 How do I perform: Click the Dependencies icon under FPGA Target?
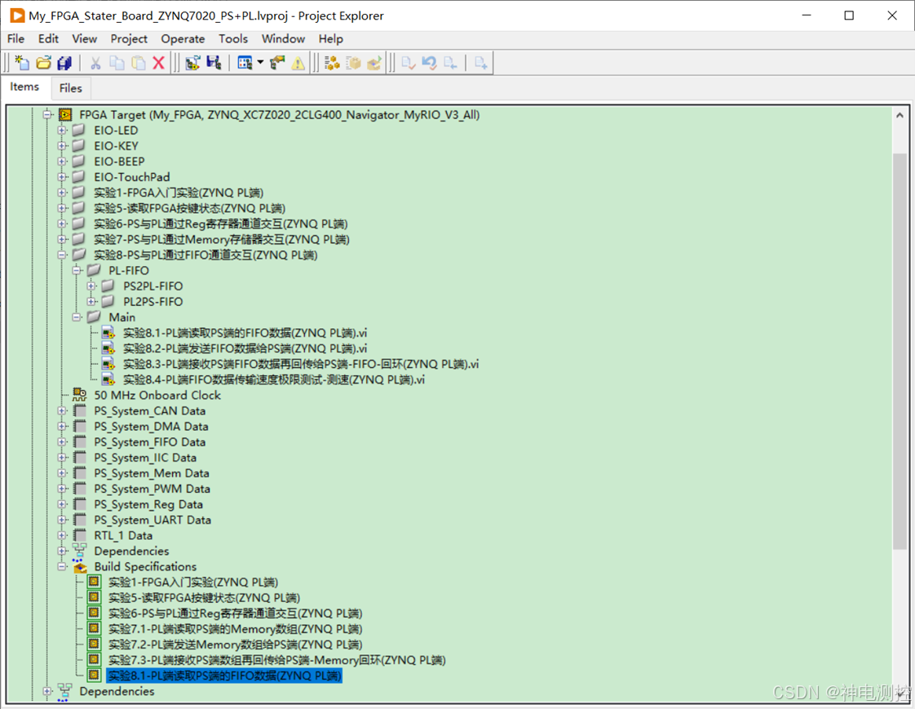click(79, 551)
